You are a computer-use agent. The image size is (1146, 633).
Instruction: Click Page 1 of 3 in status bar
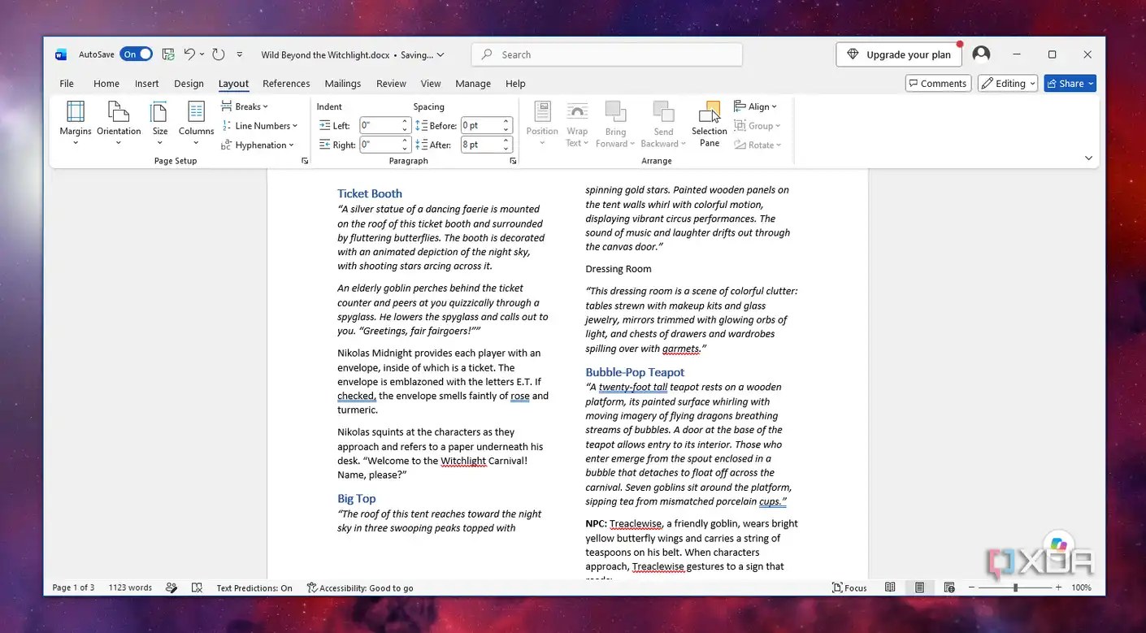click(x=73, y=587)
